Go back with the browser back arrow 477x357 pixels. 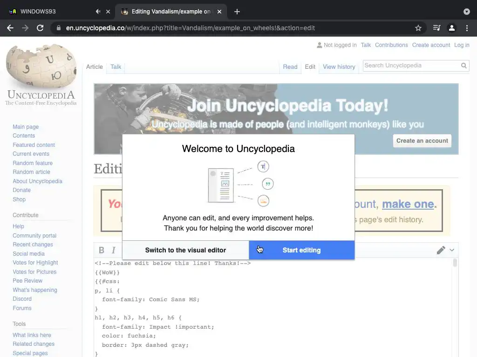[10, 28]
